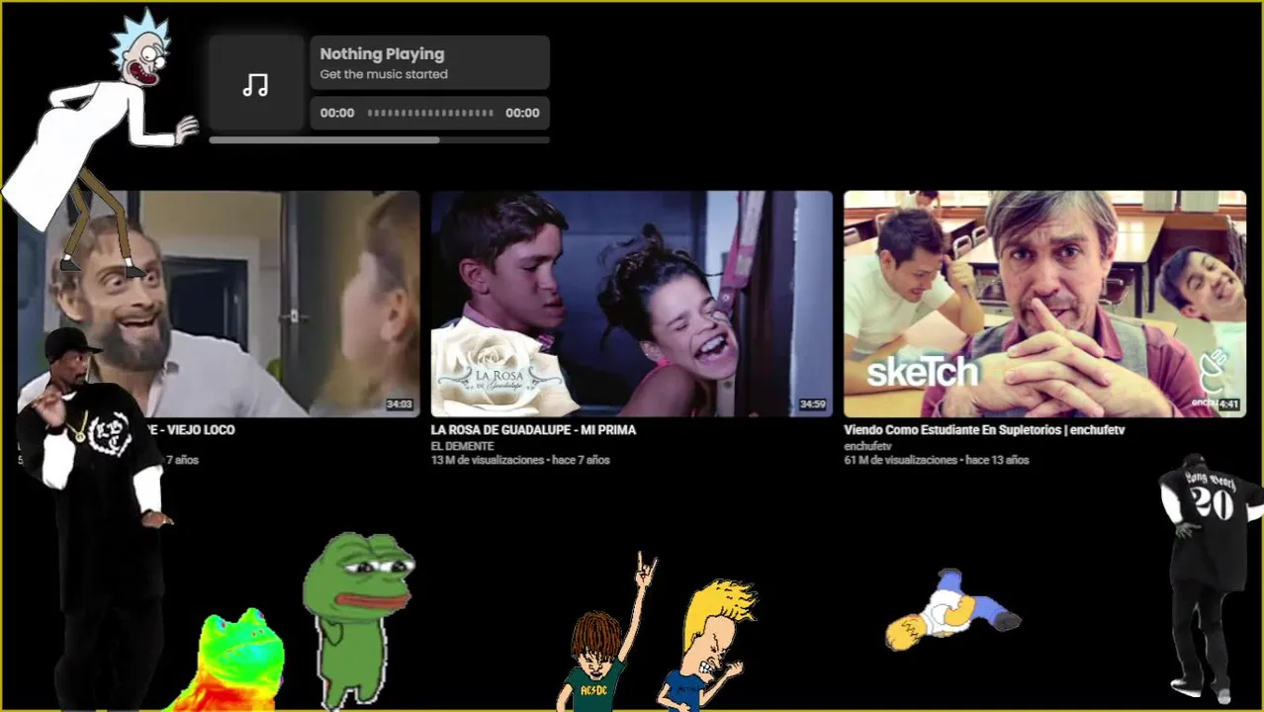
Task: Open the La Rosa de Guadalupe Mi Prima thumbnail
Action: click(632, 304)
